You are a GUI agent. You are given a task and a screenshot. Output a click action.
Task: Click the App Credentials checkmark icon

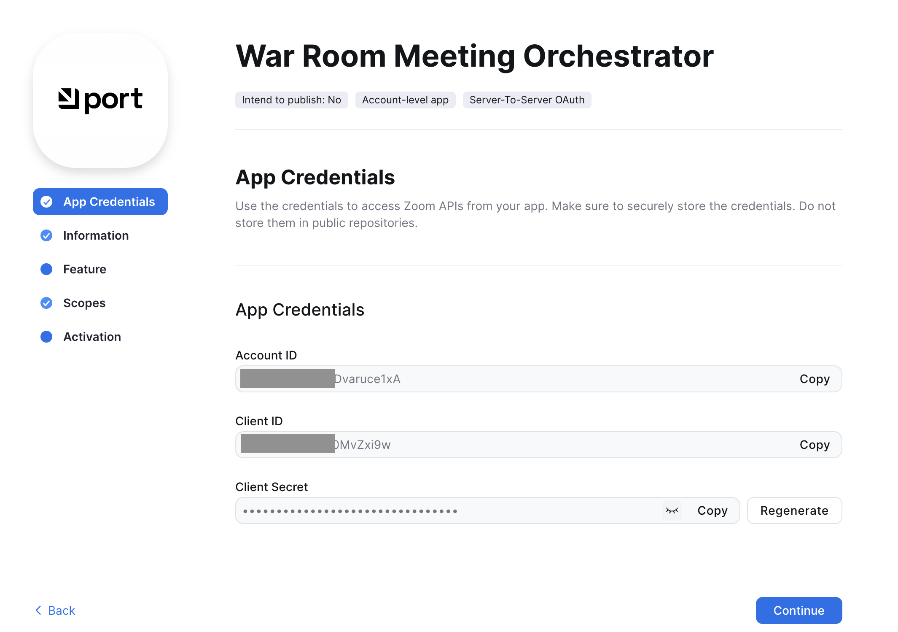(x=46, y=202)
